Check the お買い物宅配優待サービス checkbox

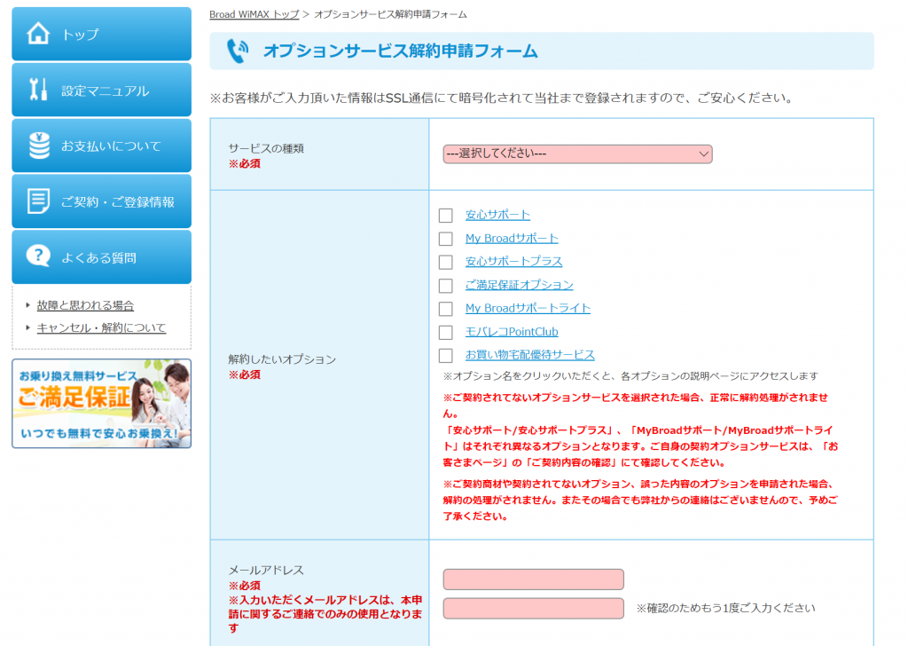[x=445, y=355]
